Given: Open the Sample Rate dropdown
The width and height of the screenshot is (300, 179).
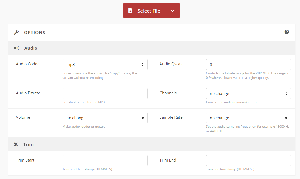Looking at the screenshot, I should tap(248, 118).
